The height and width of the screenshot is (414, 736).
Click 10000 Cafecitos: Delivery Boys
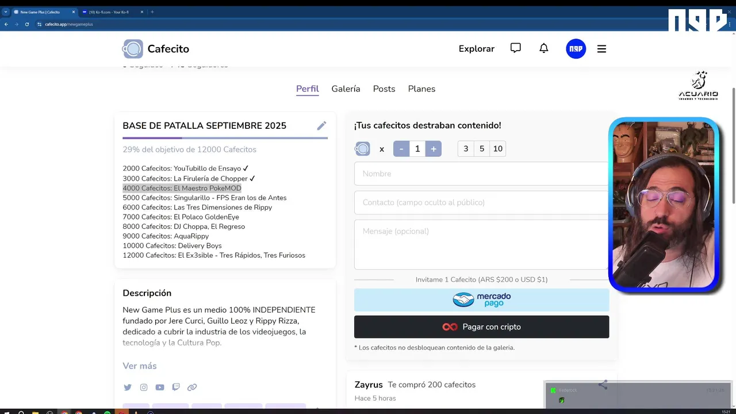click(x=172, y=246)
